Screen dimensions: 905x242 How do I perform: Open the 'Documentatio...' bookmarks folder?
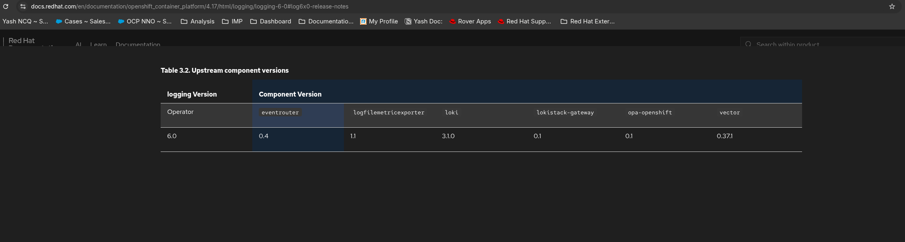tap(326, 21)
